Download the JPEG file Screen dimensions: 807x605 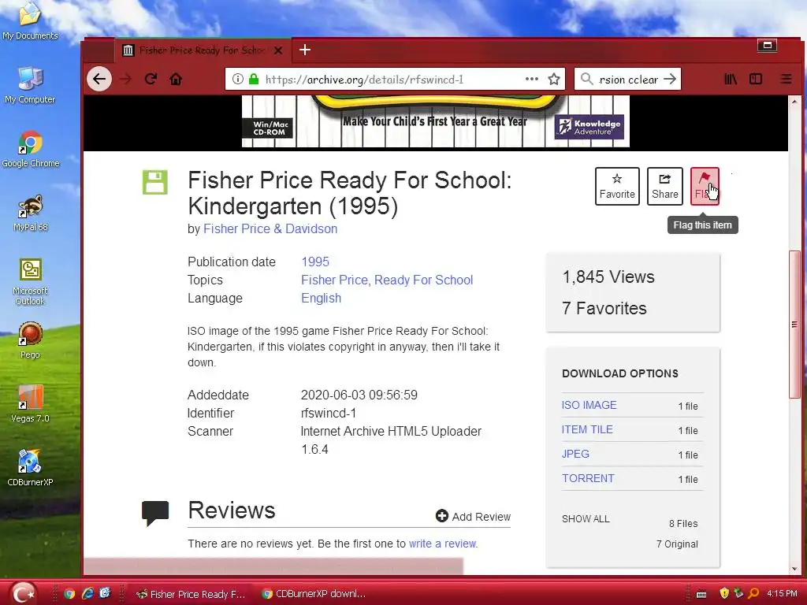coord(575,454)
